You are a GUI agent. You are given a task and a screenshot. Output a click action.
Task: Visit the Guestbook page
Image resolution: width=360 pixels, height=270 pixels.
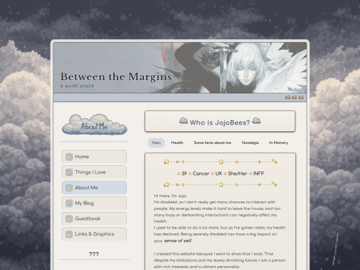pos(94,219)
